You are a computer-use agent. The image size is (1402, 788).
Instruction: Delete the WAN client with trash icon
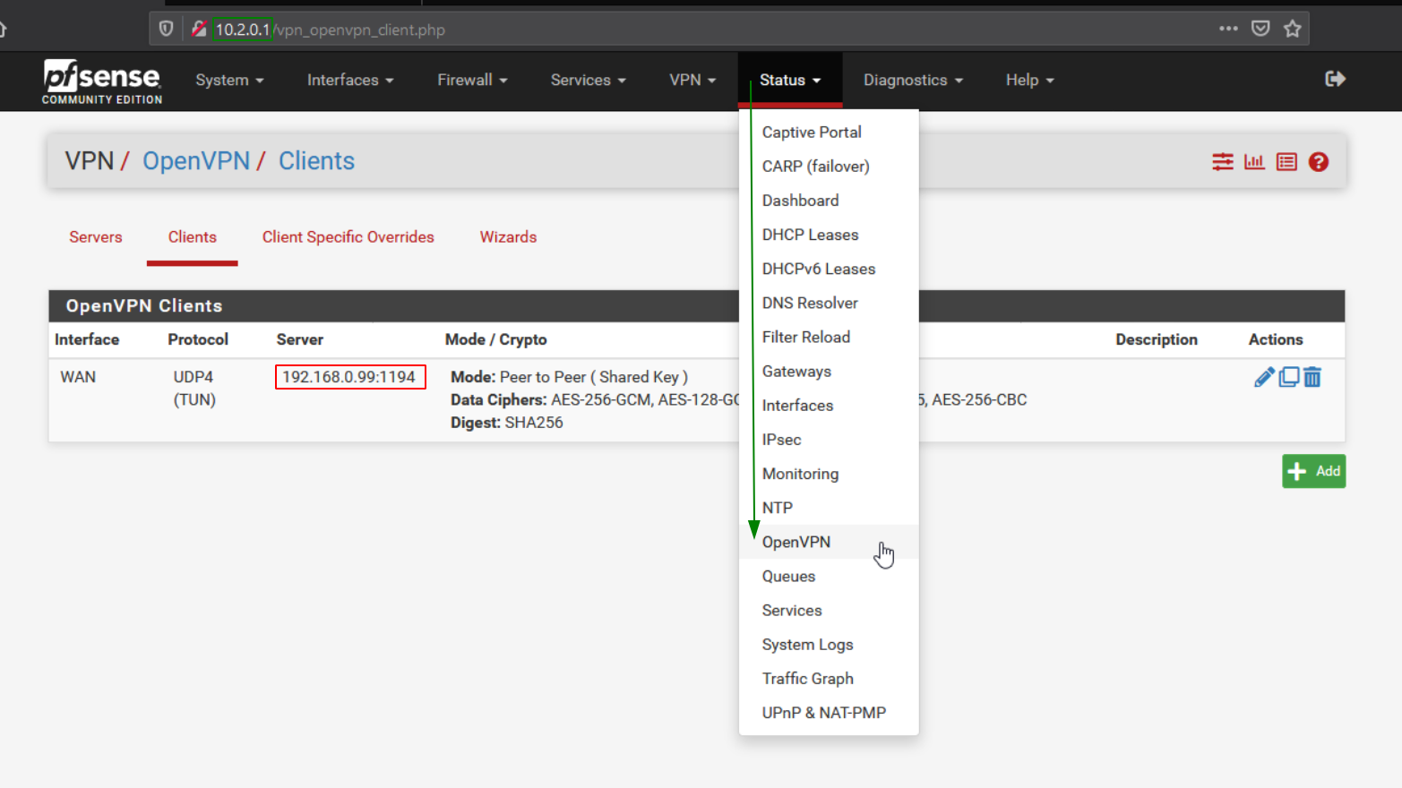click(x=1312, y=377)
